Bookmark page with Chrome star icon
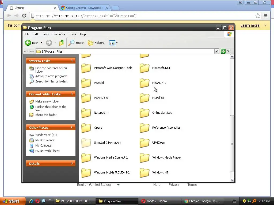 pos(258,16)
